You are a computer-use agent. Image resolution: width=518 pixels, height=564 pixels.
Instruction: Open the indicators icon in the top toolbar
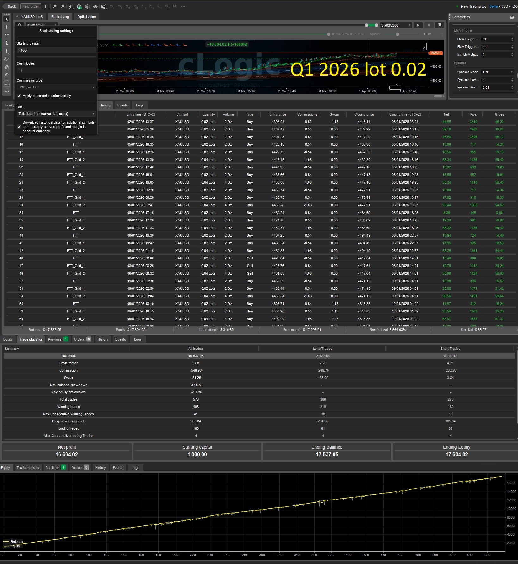79,6
